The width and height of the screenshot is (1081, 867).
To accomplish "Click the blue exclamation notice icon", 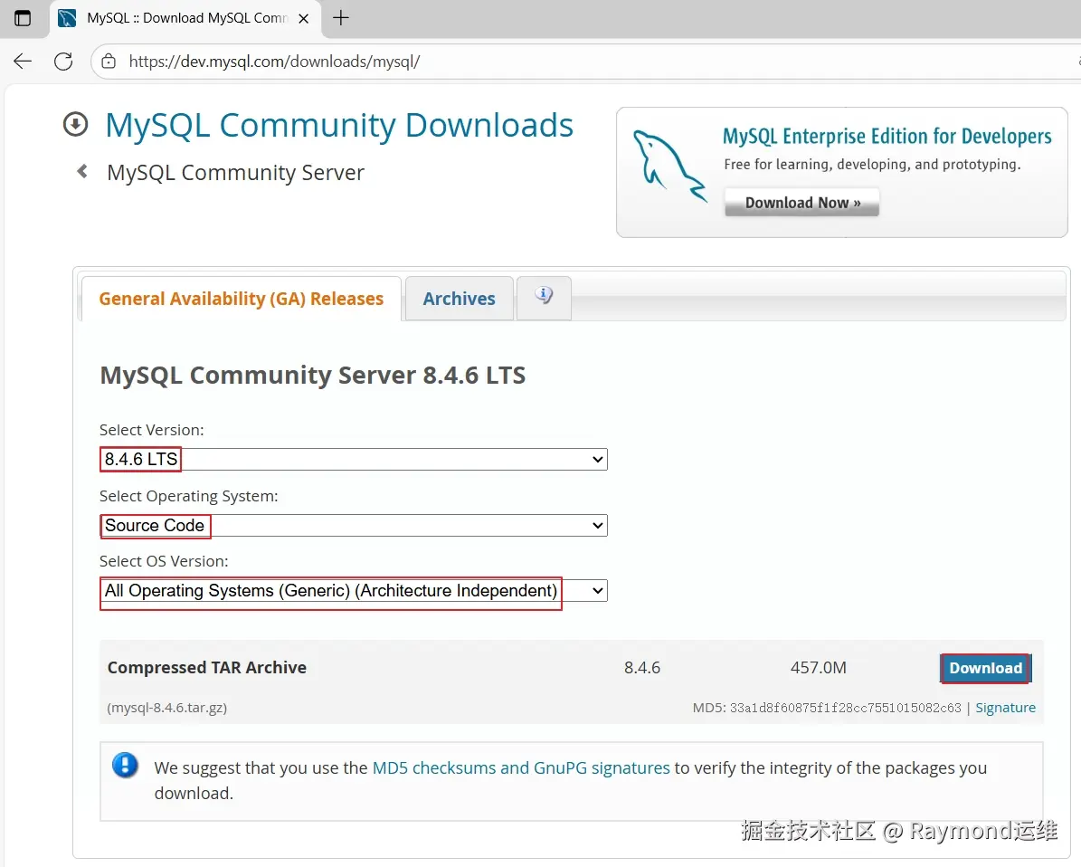I will pyautogui.click(x=125, y=765).
